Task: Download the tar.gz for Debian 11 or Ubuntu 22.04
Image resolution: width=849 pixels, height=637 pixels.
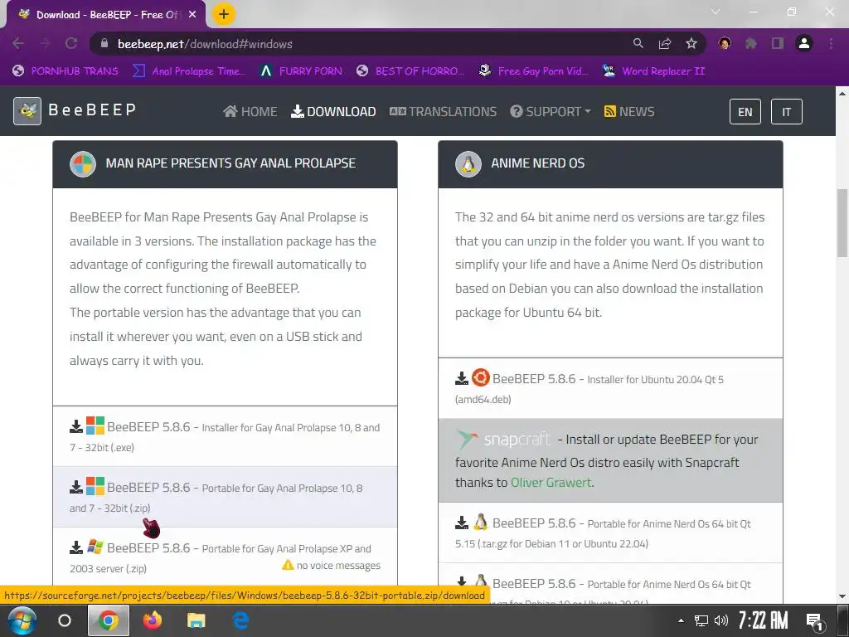Action: 610,533
